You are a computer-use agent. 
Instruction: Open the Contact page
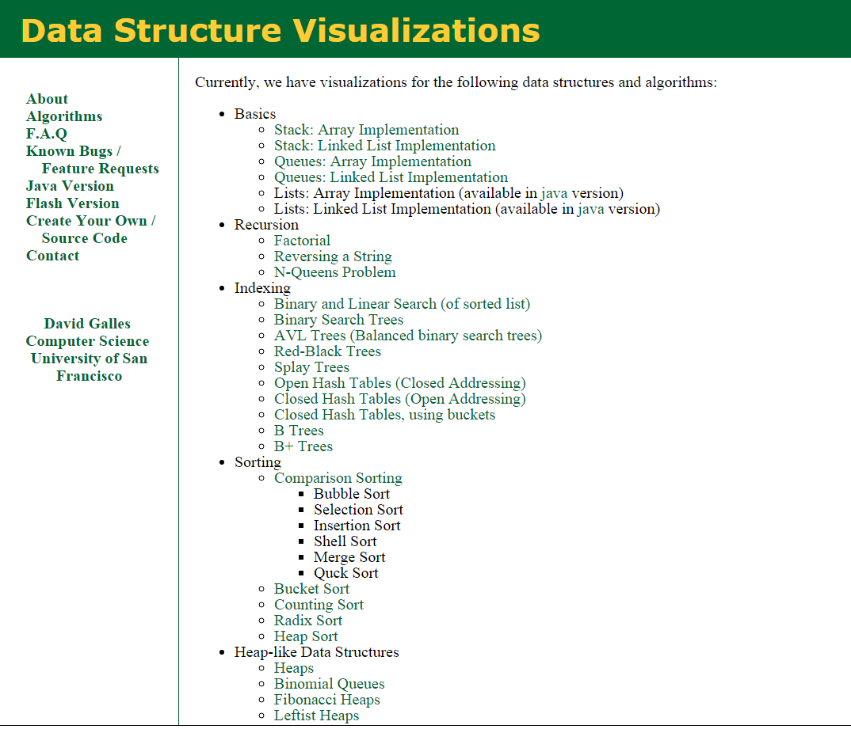point(52,255)
